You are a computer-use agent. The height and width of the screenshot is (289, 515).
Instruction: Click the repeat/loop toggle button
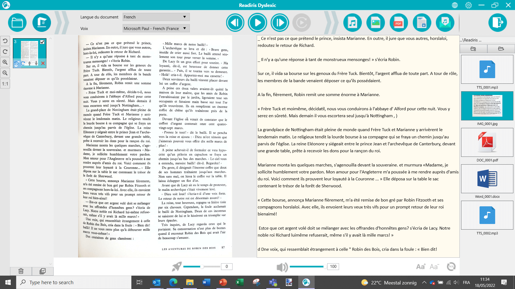[302, 22]
